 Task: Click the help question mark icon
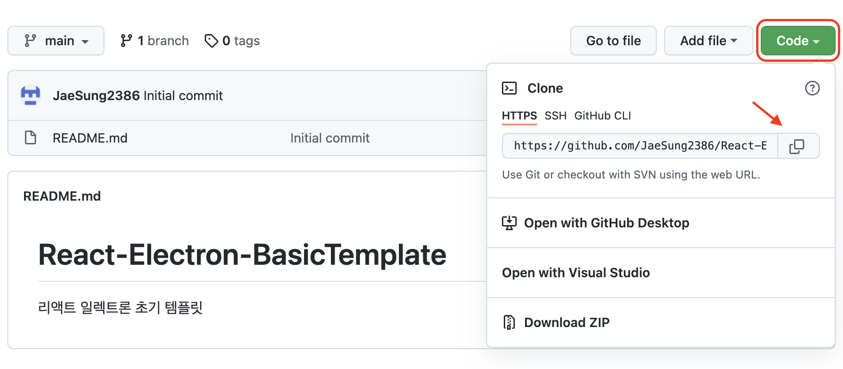point(812,88)
